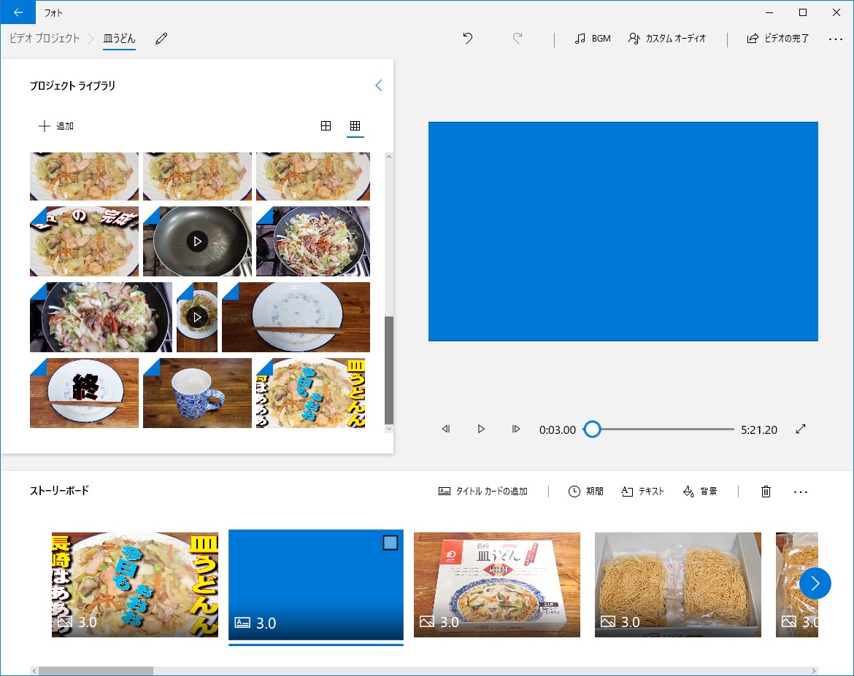The image size is (854, 676).
Task: Click the redo arrow icon
Action: pos(518,38)
